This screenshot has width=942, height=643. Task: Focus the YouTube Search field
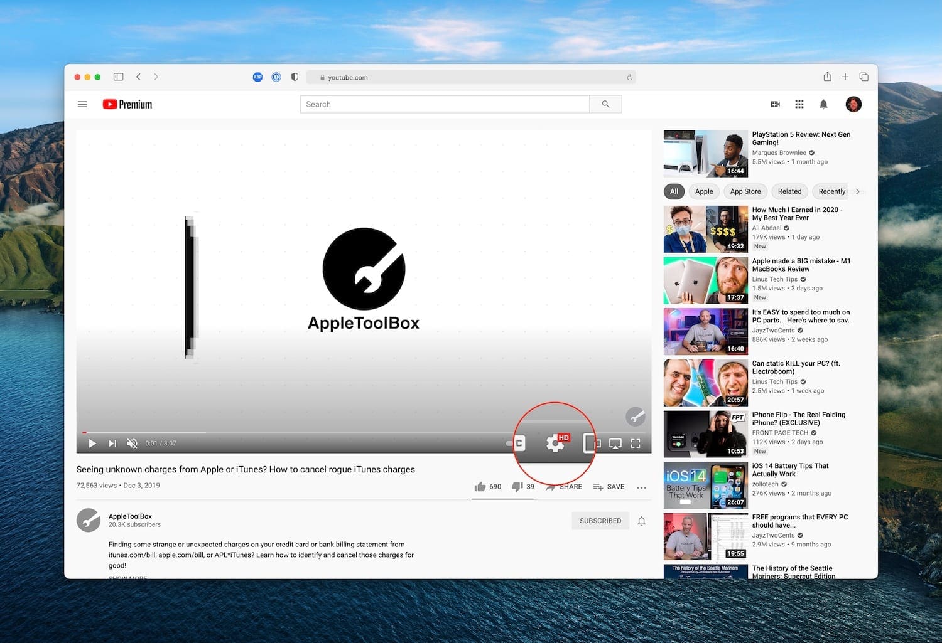pyautogui.click(x=445, y=104)
